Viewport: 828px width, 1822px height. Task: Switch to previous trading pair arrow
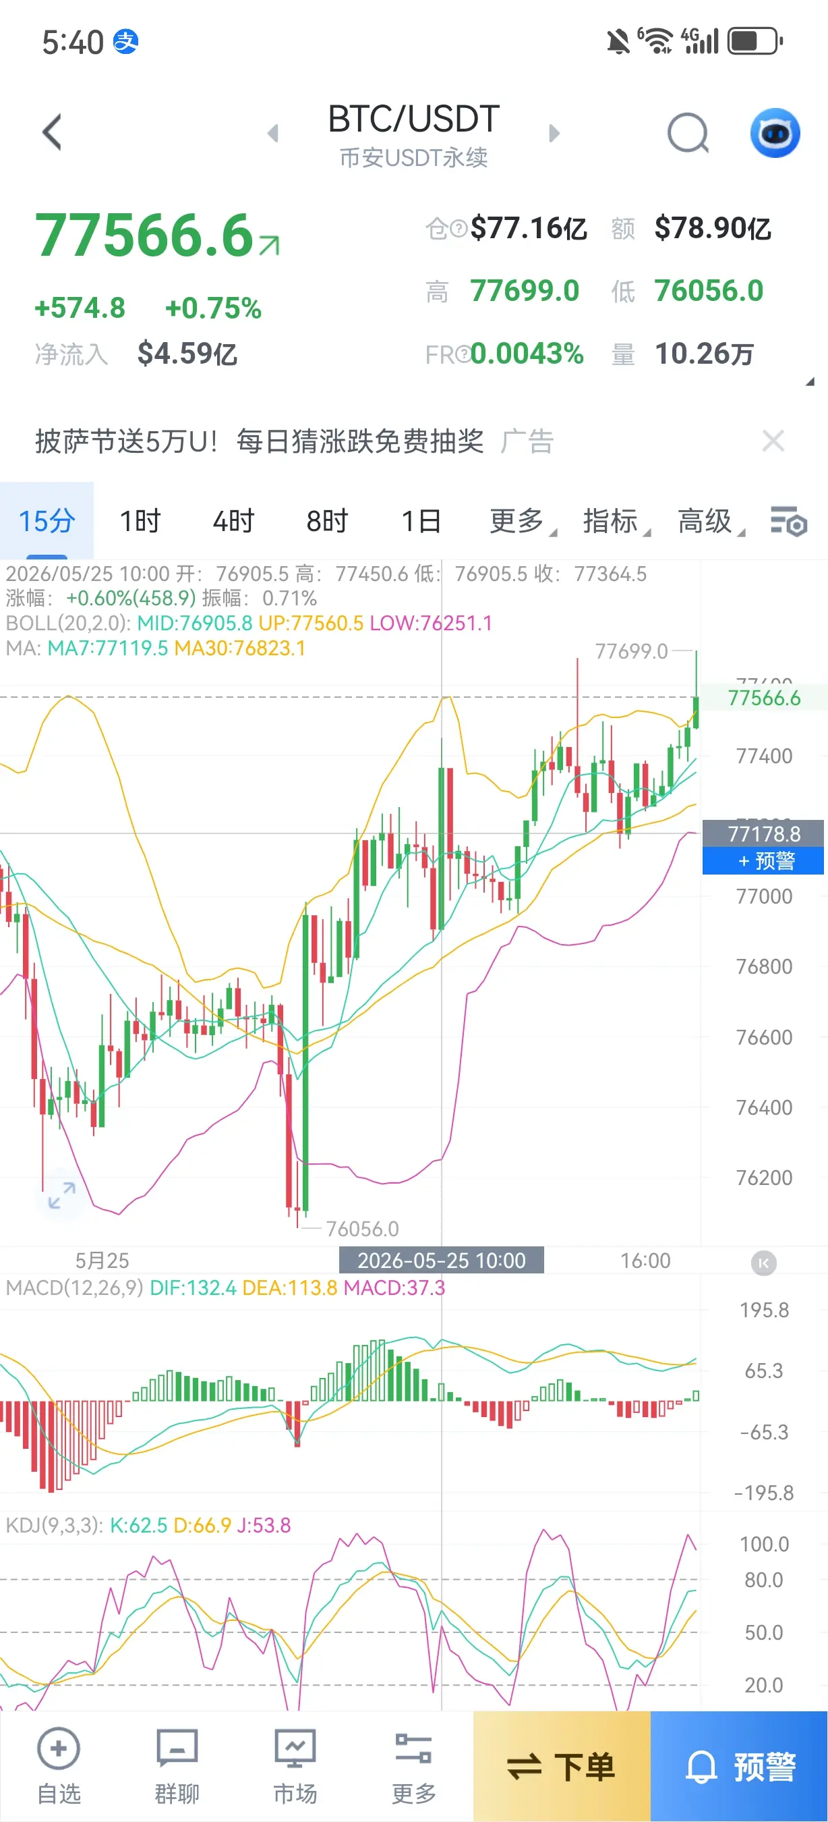273,133
